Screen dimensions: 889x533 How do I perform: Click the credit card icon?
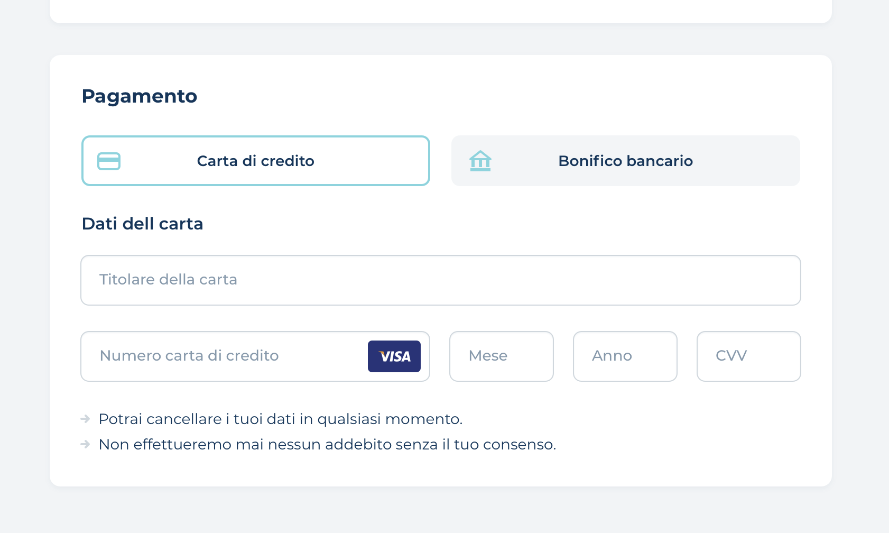pyautogui.click(x=109, y=161)
